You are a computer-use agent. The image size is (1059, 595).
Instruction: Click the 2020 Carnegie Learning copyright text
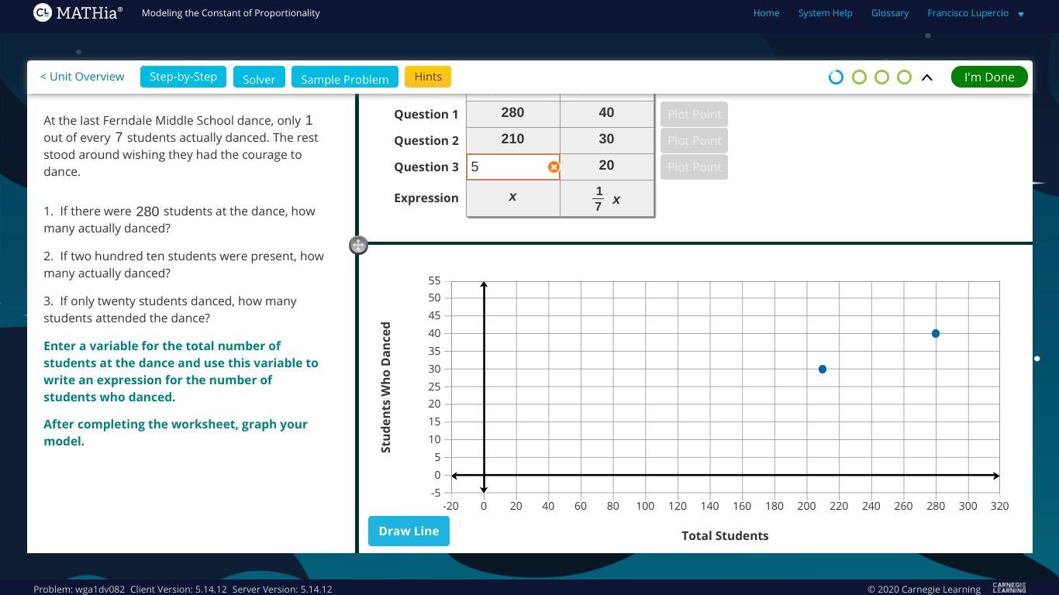(x=924, y=590)
